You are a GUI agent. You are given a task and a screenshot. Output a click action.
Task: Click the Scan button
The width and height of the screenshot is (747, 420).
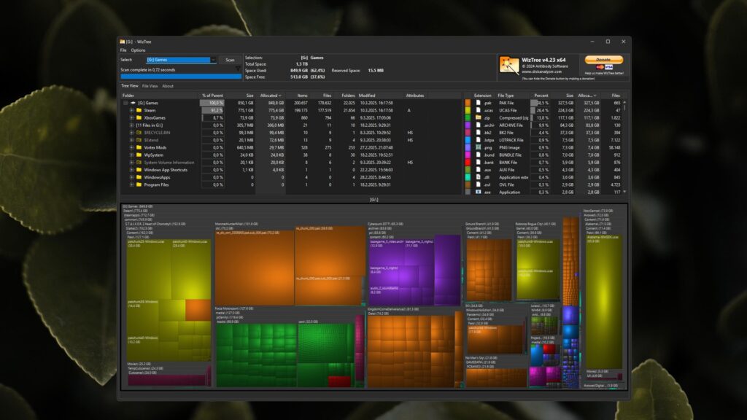230,60
